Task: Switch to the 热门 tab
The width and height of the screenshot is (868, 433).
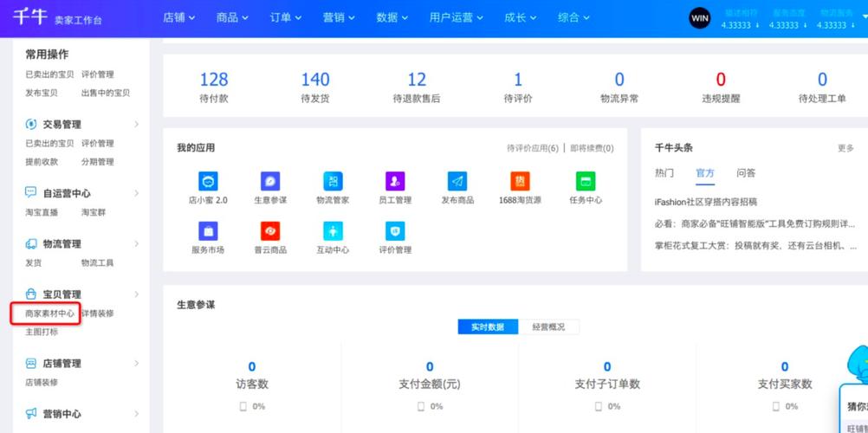Action: coord(664,172)
